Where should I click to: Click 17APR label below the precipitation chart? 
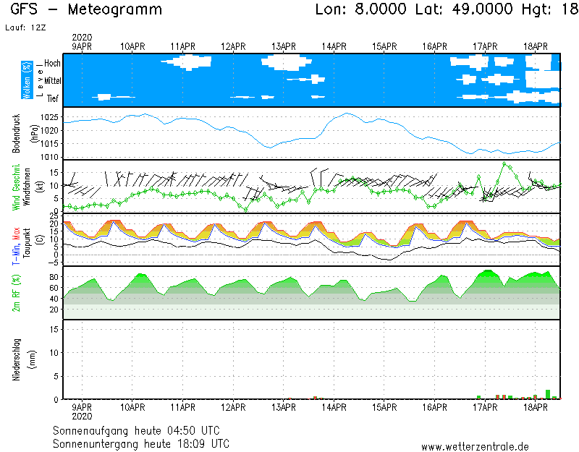[x=485, y=407]
